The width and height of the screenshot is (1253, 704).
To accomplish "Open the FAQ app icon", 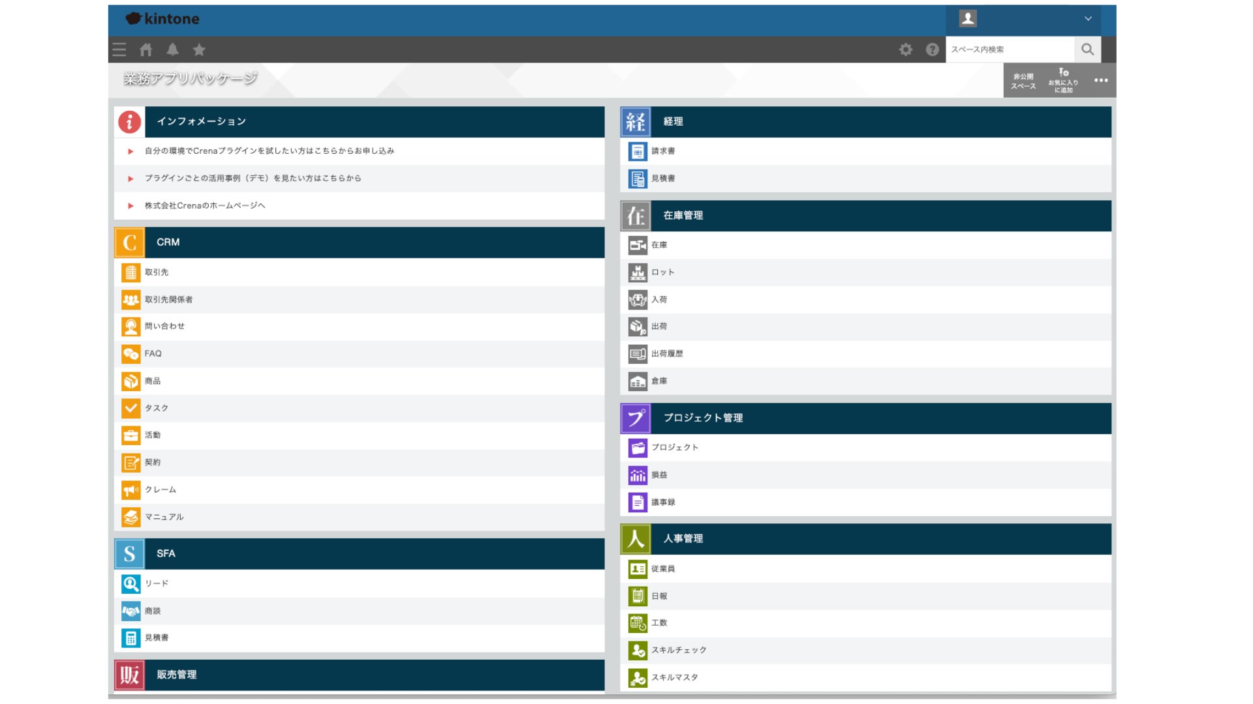I will pyautogui.click(x=131, y=354).
